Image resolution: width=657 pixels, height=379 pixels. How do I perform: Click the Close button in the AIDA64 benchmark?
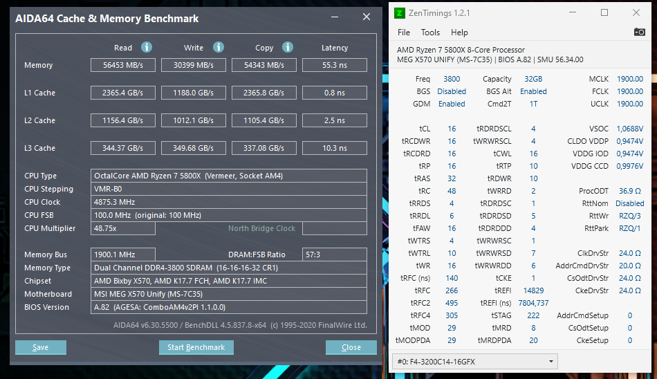click(x=351, y=347)
